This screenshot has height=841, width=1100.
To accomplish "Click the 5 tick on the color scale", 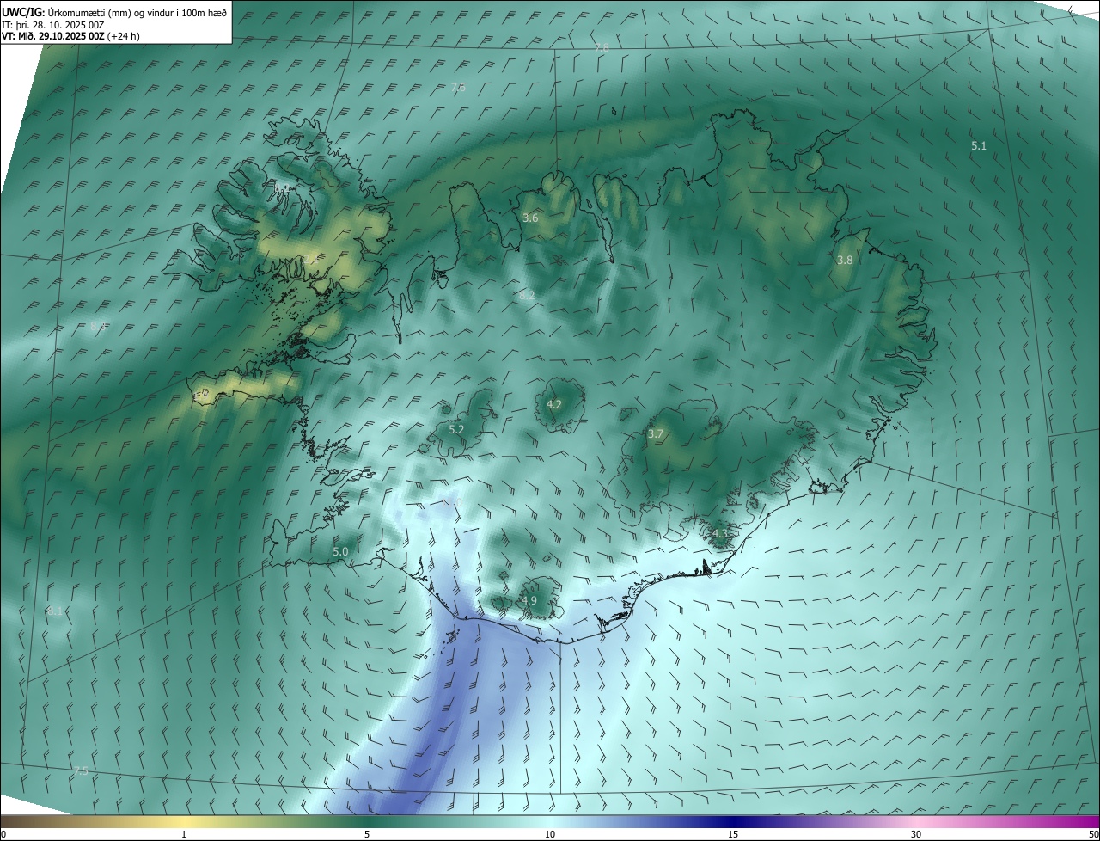I will coord(367,835).
